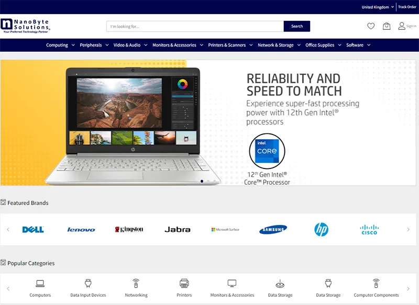Click the user account Sign In icon

401,26
